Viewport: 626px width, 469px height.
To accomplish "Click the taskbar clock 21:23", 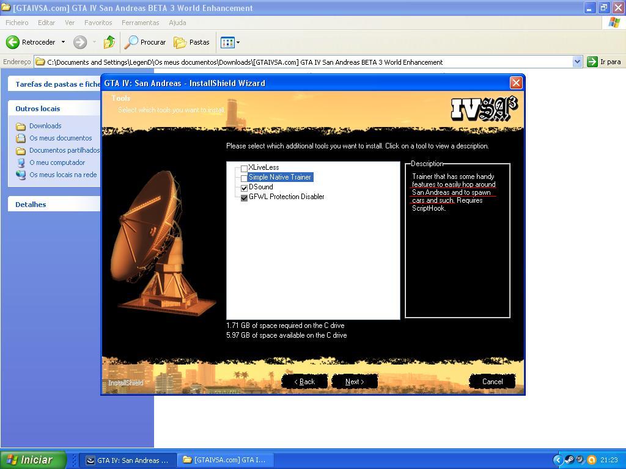I will tap(609, 460).
